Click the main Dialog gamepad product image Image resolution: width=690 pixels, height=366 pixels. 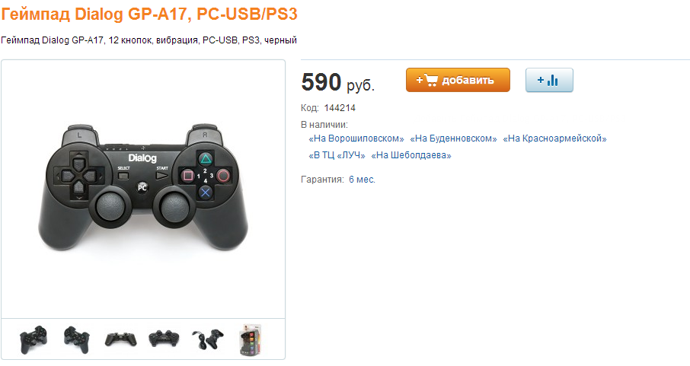tap(143, 188)
